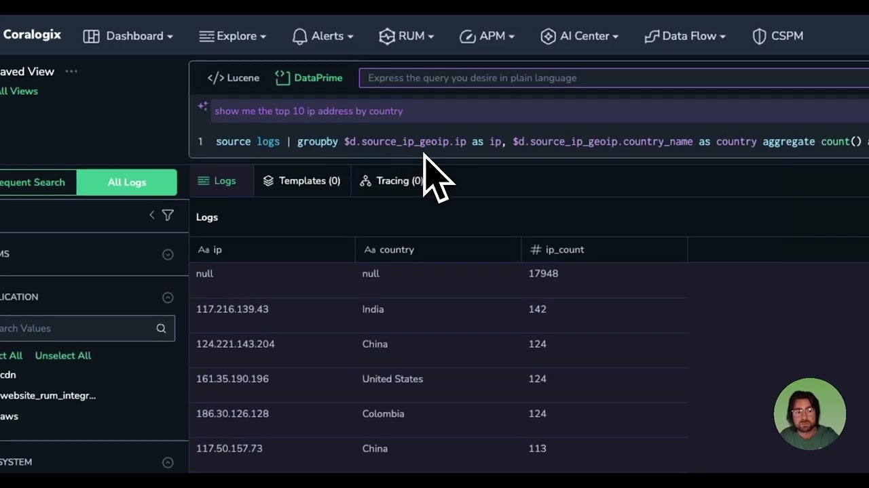Focus the plain language query field
The height and width of the screenshot is (488, 869).
(x=614, y=78)
